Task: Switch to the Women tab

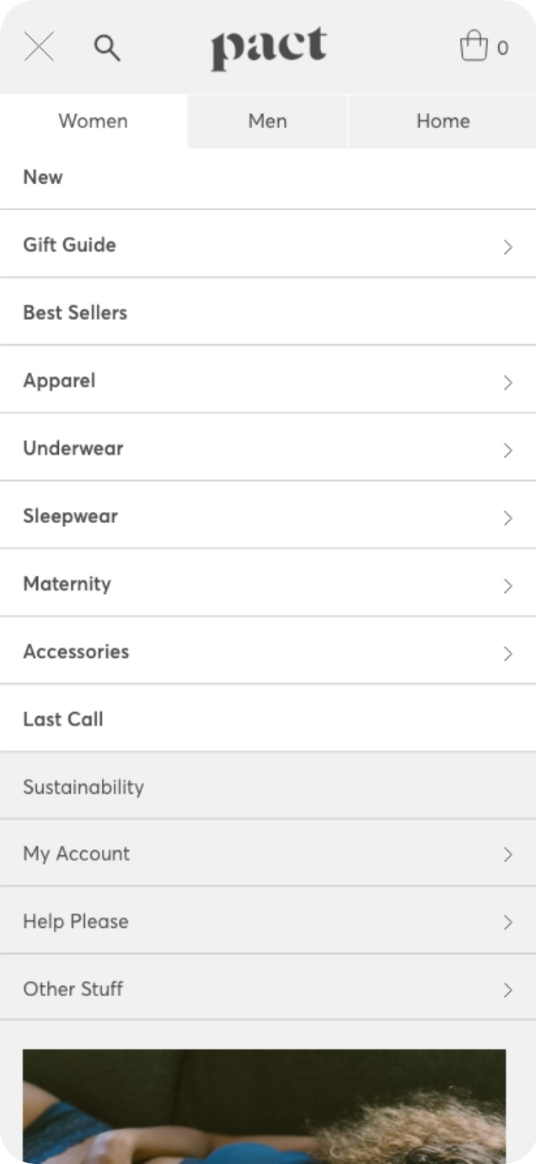Action: click(x=93, y=121)
